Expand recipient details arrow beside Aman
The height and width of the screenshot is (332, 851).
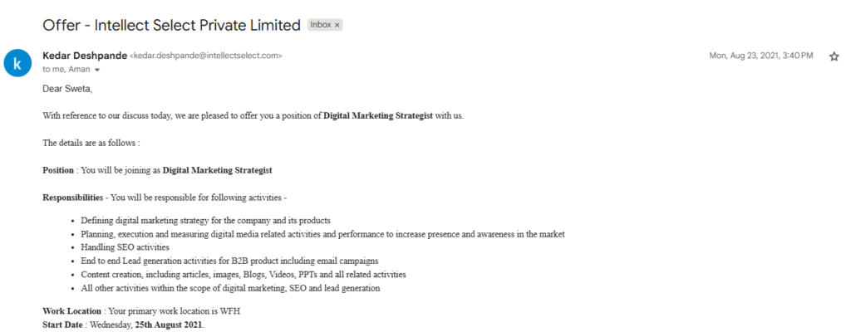(x=97, y=70)
